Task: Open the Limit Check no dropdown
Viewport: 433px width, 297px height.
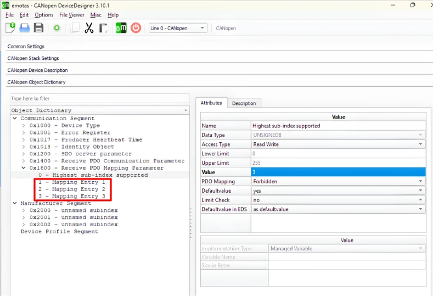Action: 338,200
